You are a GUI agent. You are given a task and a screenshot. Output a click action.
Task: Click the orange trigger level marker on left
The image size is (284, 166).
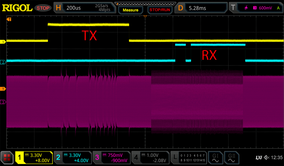pos(3,89)
